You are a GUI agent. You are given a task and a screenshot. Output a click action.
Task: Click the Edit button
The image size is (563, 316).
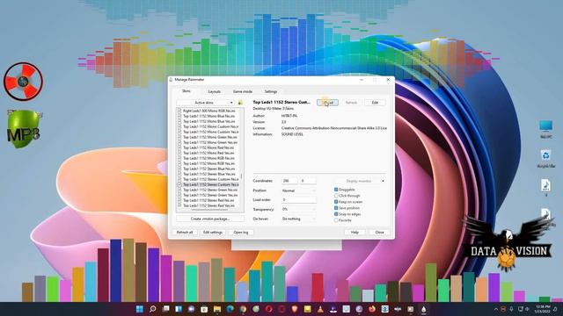(x=375, y=103)
